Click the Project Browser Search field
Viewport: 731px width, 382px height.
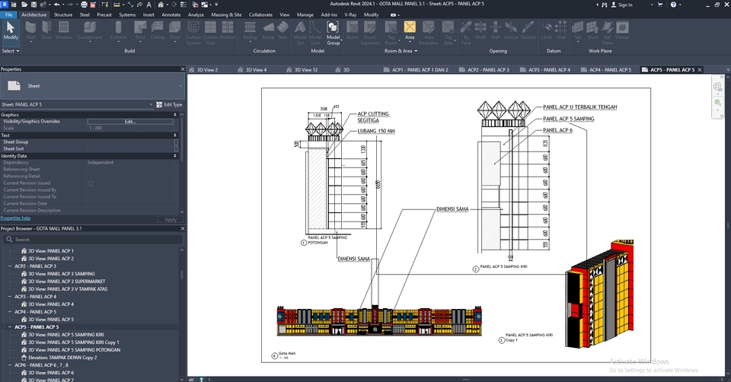click(93, 240)
